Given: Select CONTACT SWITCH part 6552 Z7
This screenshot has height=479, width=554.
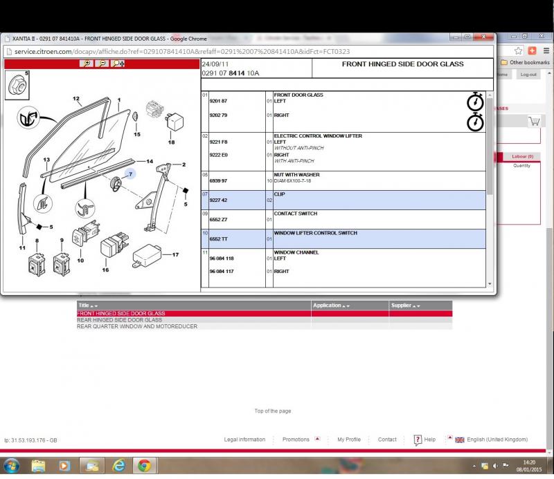Looking at the screenshot, I should [218, 220].
